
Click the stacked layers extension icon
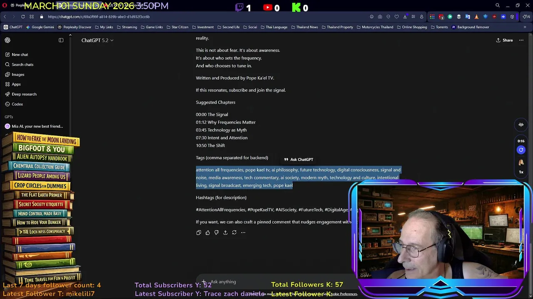coord(458,17)
